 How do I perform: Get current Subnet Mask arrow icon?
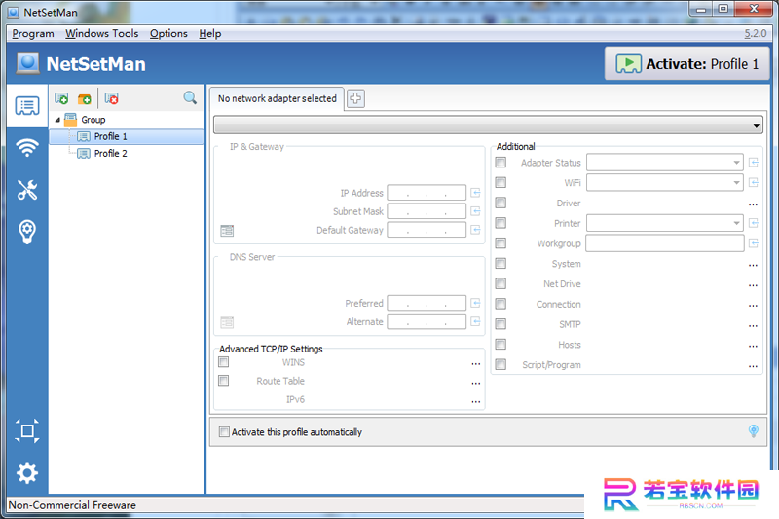point(475,211)
